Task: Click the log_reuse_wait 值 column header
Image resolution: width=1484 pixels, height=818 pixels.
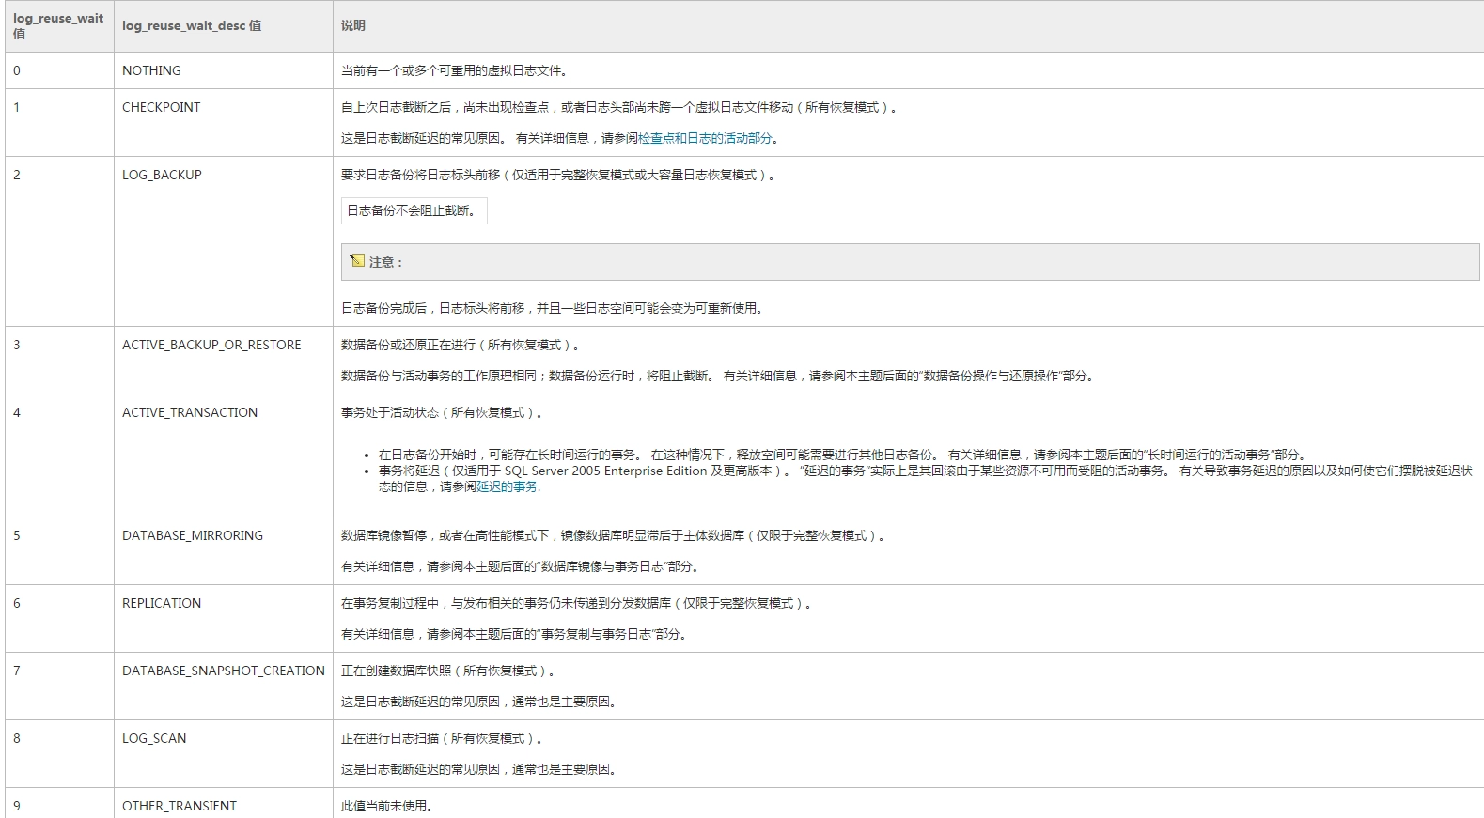Action: pos(58,26)
